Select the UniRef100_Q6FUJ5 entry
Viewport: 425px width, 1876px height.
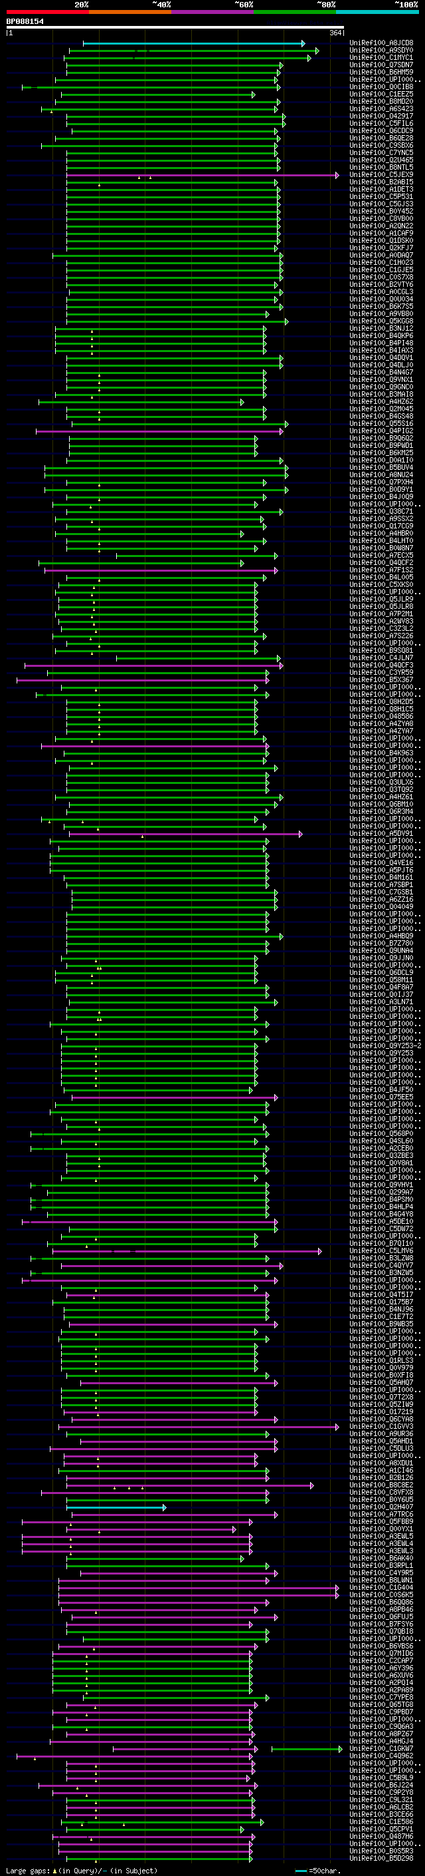[x=381, y=1616]
